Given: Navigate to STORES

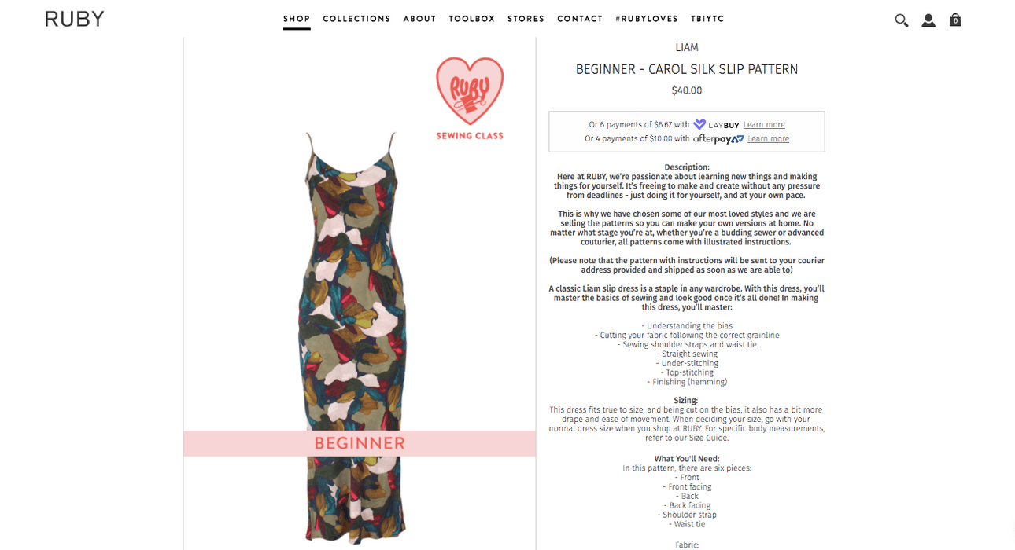Looking at the screenshot, I should 526,19.
